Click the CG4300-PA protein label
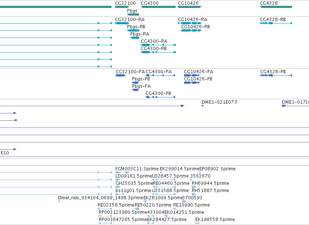Image resolution: width=309 pixels, height=225 pixels. [159, 72]
